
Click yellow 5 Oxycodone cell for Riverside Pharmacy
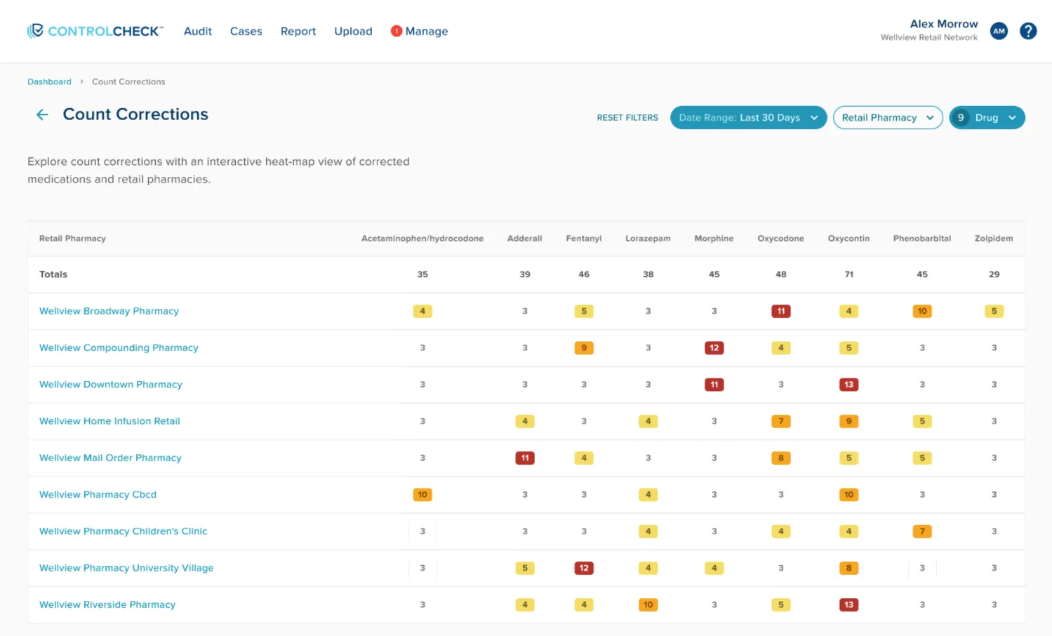781,604
